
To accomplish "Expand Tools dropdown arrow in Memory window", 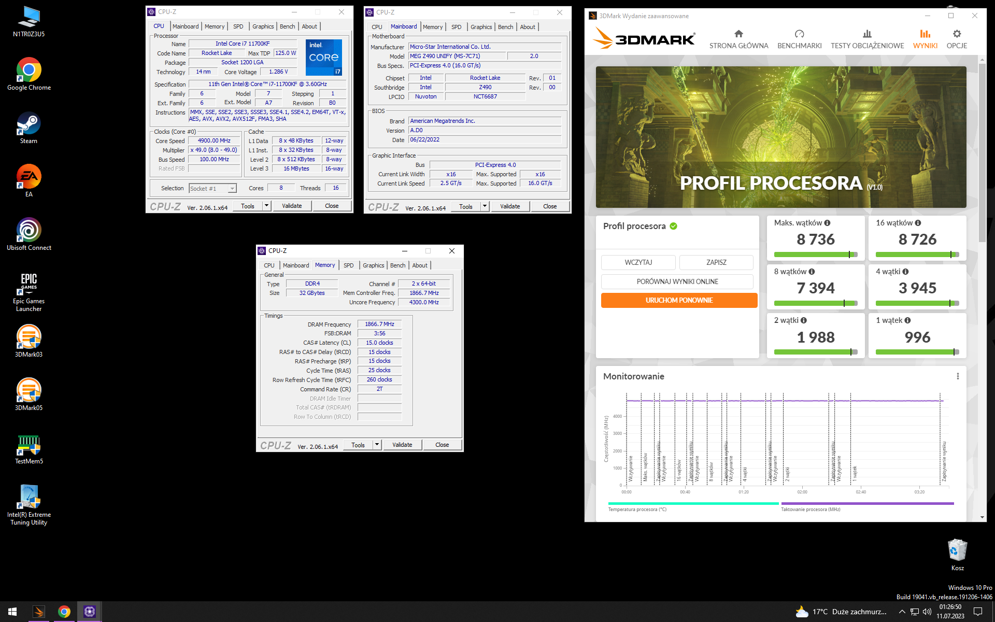I will (x=377, y=445).
